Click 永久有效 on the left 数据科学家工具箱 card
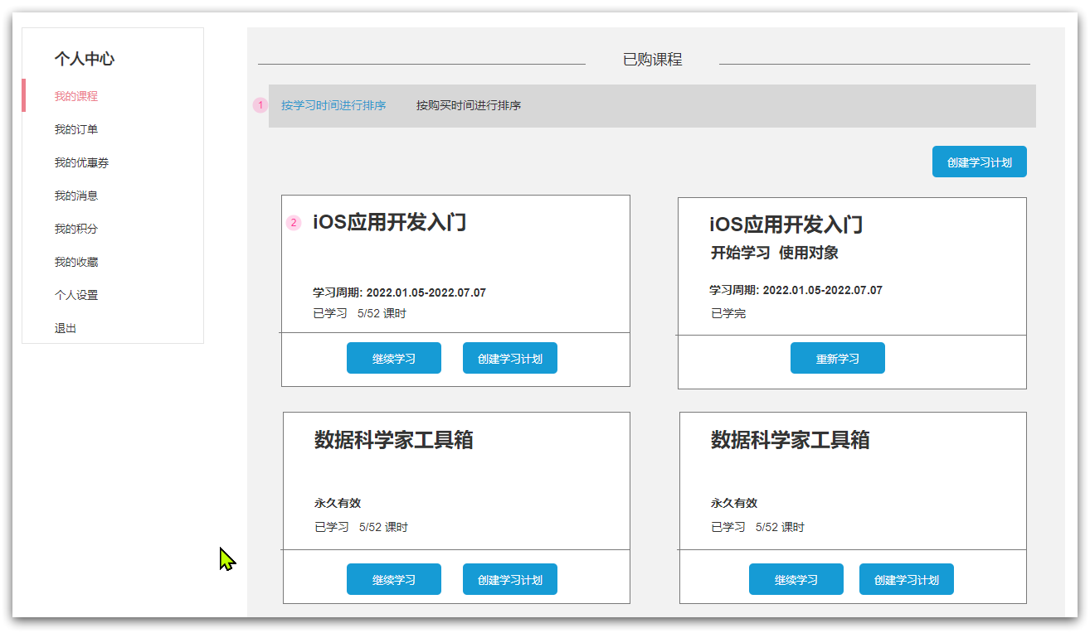Viewport: 1090px width, 633px height. pos(338,503)
